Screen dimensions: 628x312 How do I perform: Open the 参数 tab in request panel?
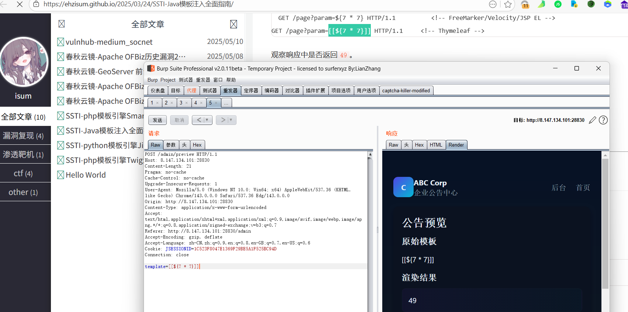coord(171,145)
